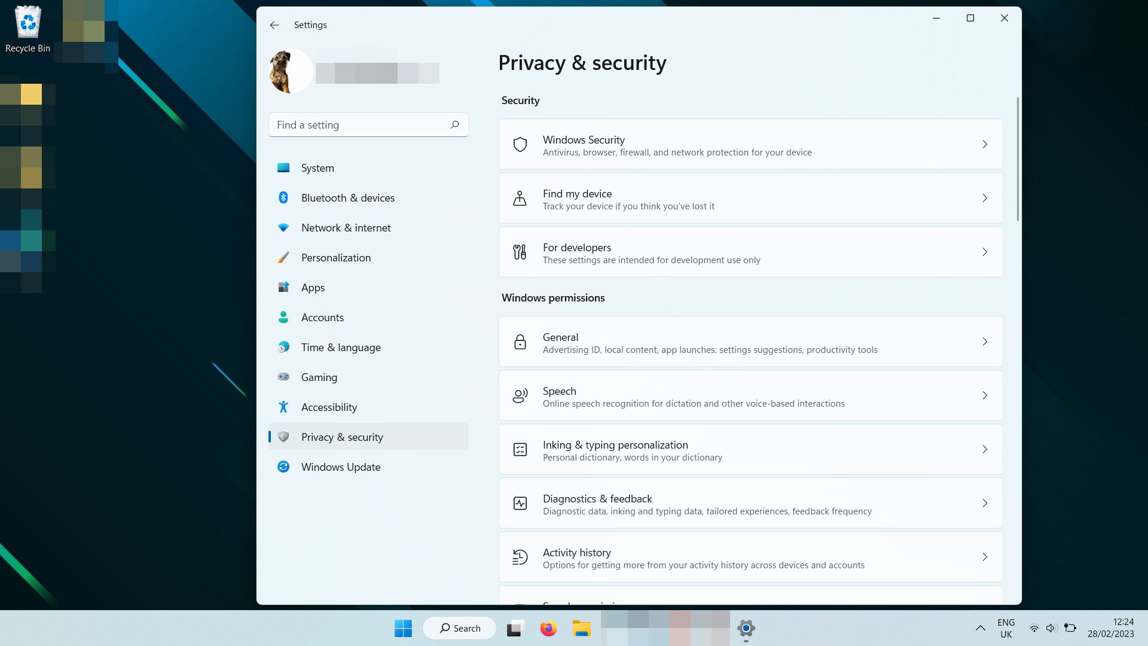Image resolution: width=1148 pixels, height=646 pixels.
Task: Open Activity history chevron arrow
Action: pos(985,557)
